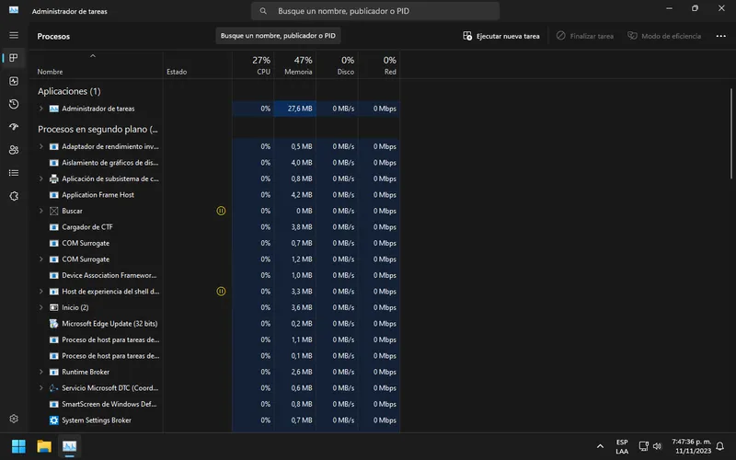The image size is (736, 460).
Task: Go to the Usuarios page icon
Action: [14, 150]
